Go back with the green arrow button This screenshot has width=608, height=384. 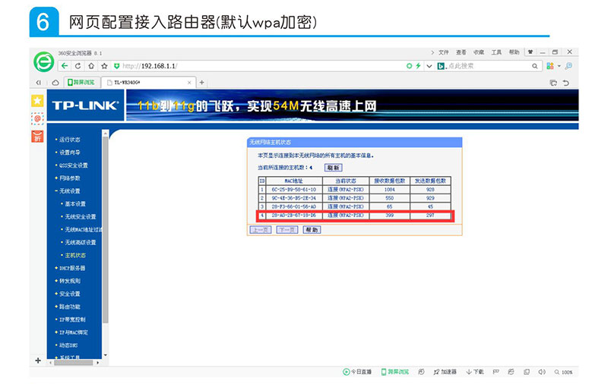pyautogui.click(x=65, y=66)
